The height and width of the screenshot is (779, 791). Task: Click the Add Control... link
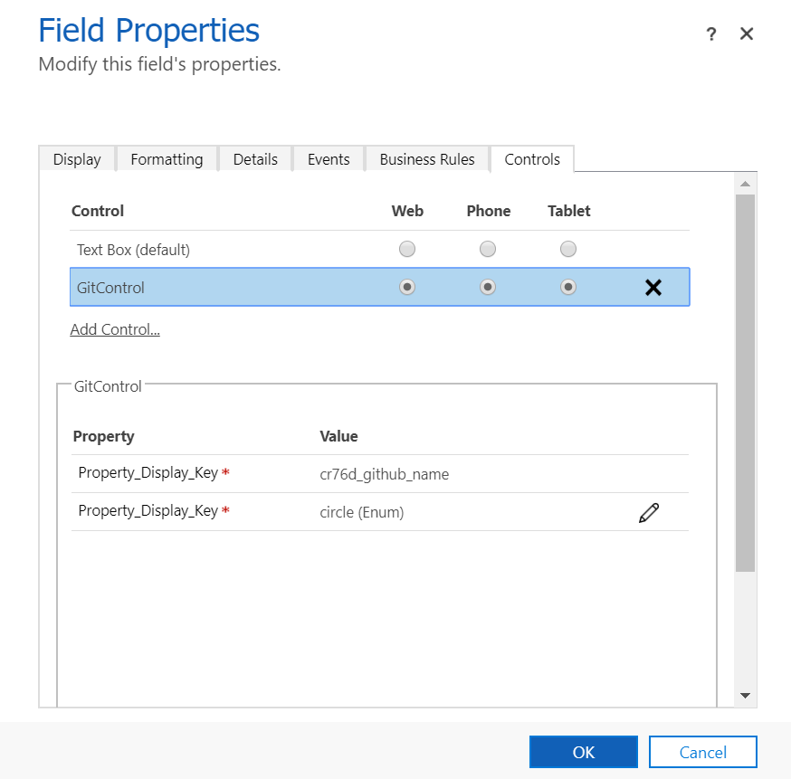(115, 329)
